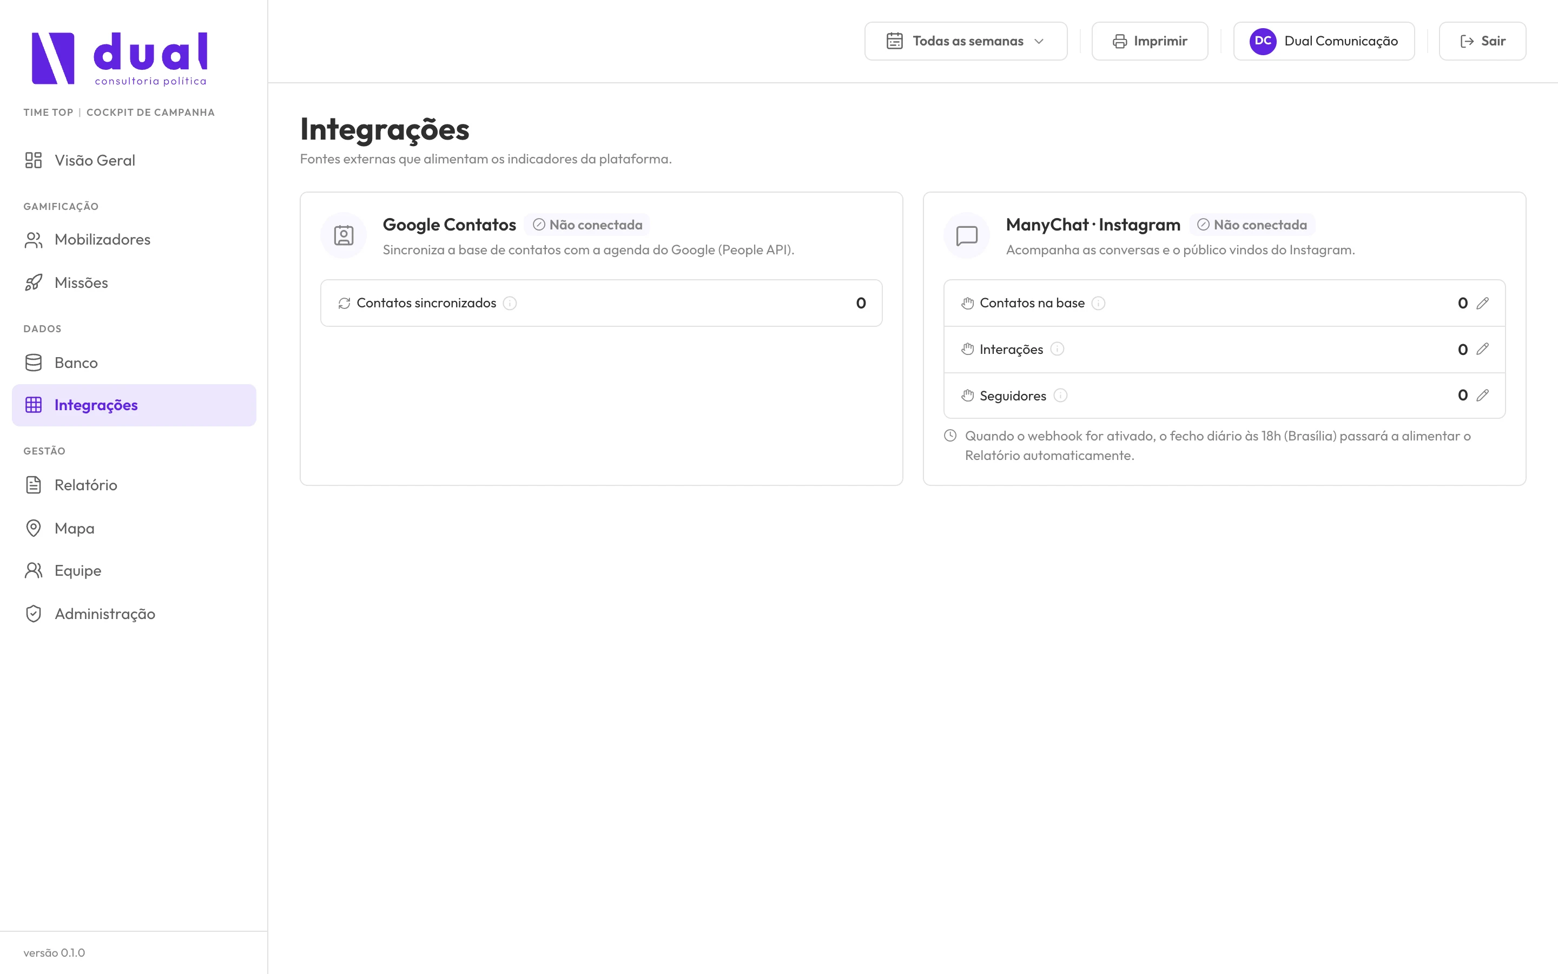Open Administração page

[134, 614]
